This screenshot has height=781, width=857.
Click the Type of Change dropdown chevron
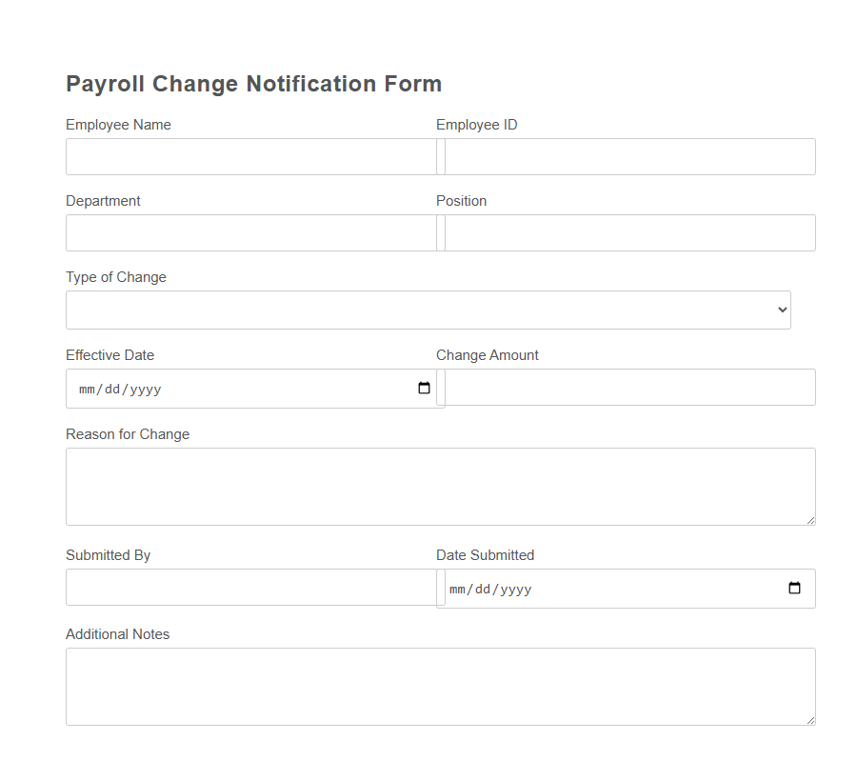[x=781, y=309]
